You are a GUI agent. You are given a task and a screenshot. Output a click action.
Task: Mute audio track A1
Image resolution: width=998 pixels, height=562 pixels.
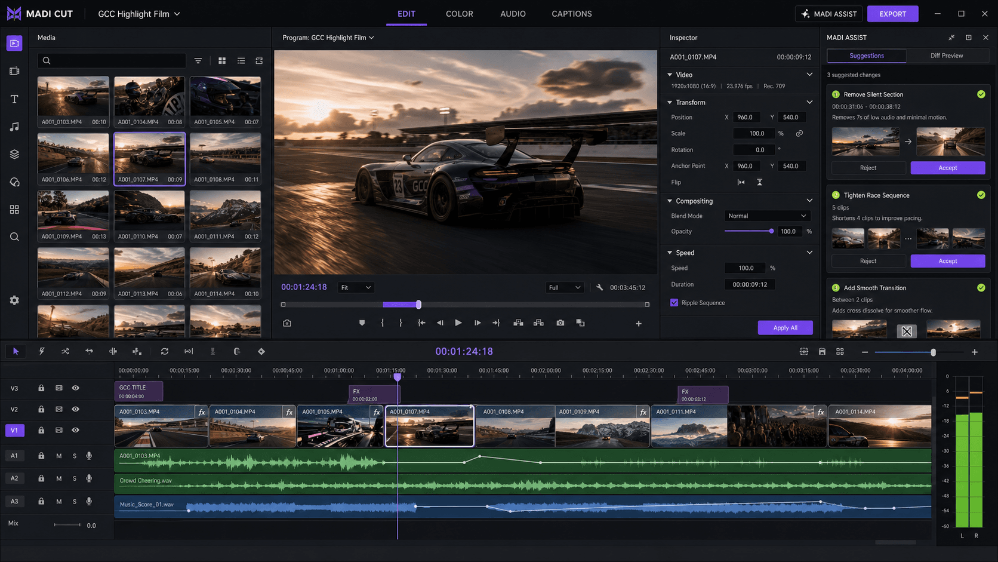click(58, 456)
